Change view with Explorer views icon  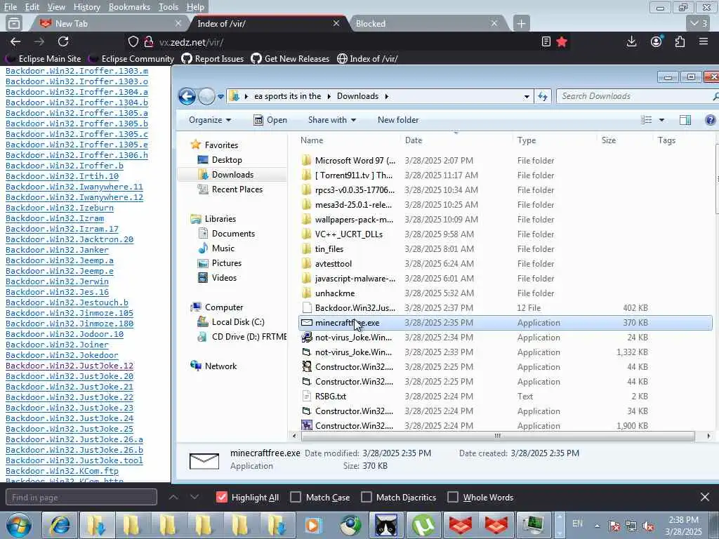point(647,120)
